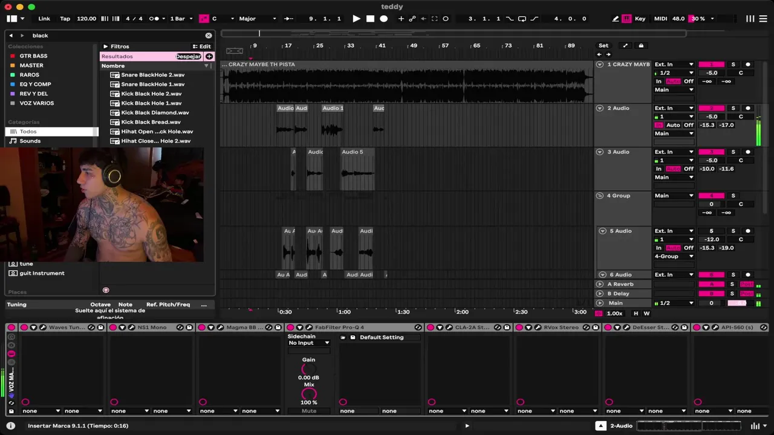Click the 30 % CPU load meter
The image size is (774, 435).
click(x=698, y=19)
